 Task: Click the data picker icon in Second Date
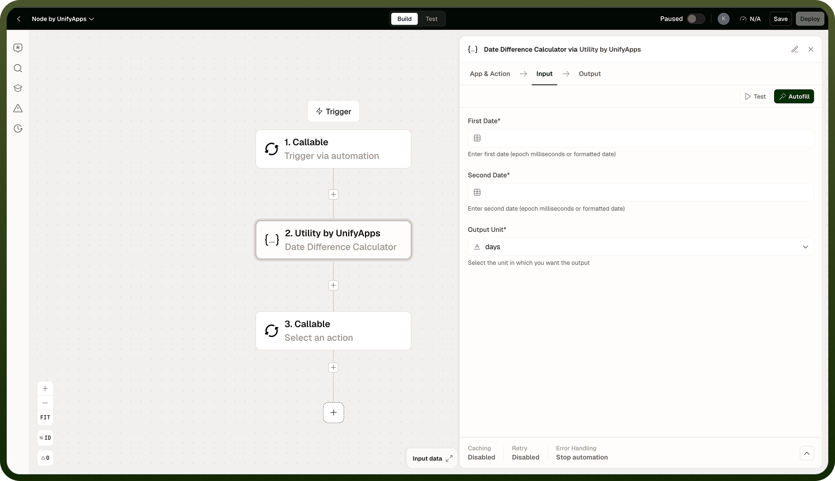(477, 192)
